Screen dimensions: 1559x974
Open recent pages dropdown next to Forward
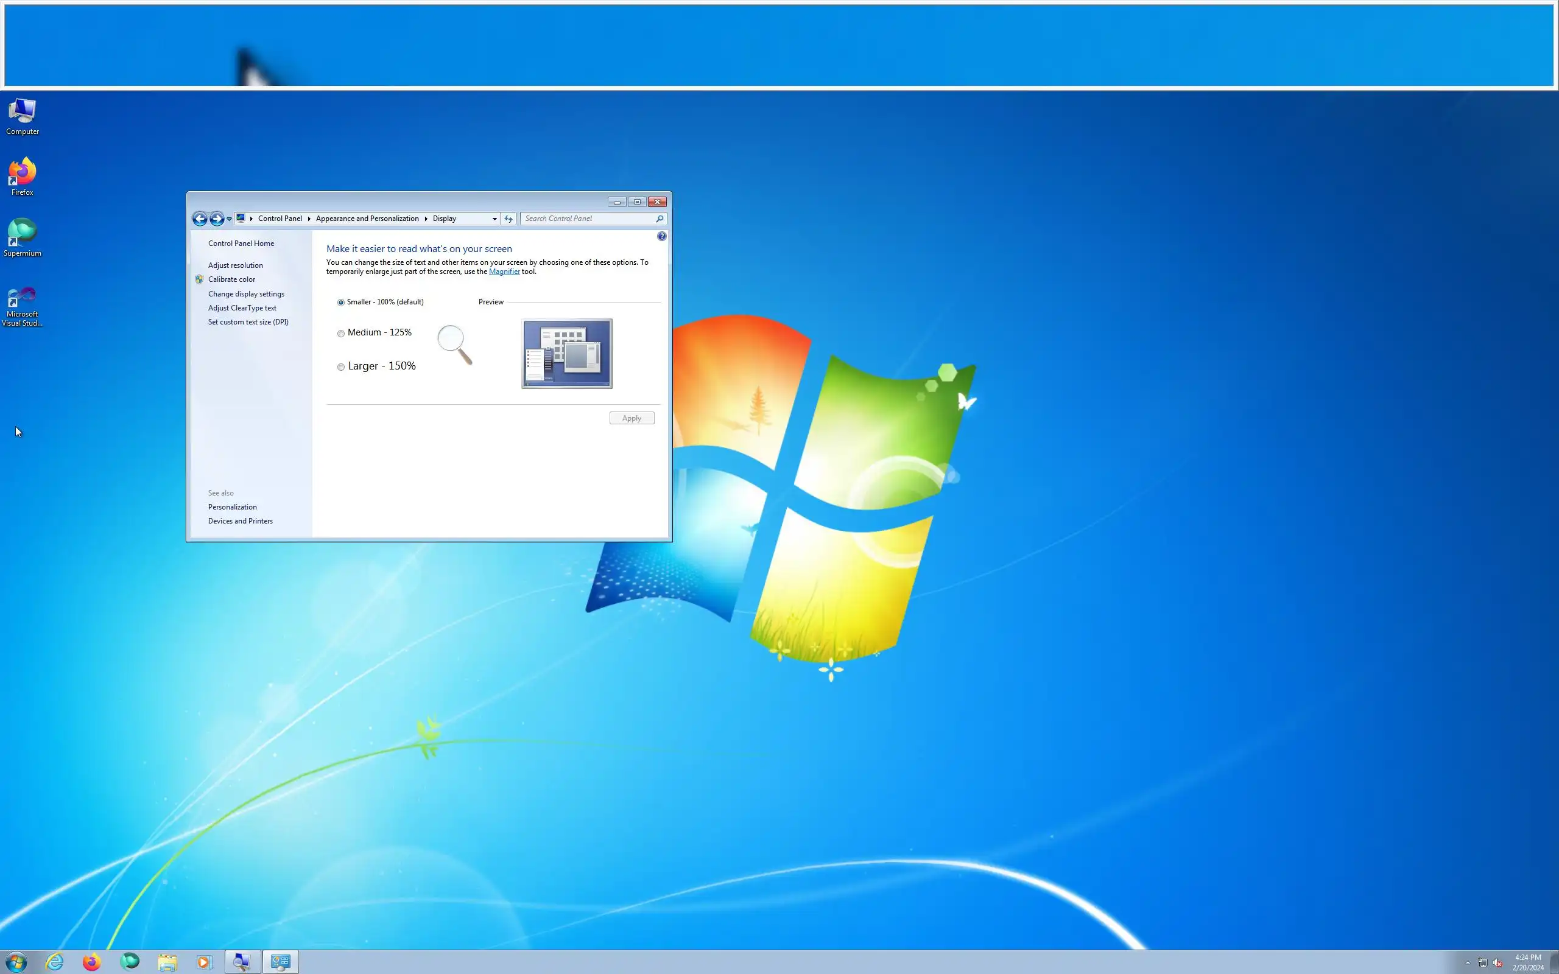point(230,219)
